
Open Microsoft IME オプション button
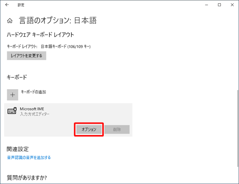click(x=89, y=129)
